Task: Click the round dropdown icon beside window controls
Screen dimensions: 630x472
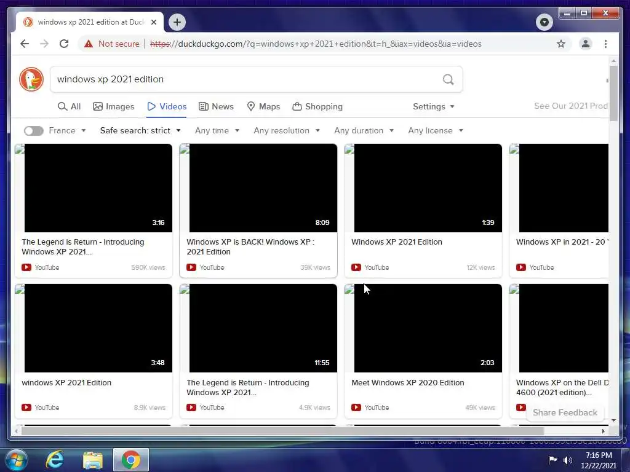Action: pyautogui.click(x=544, y=22)
